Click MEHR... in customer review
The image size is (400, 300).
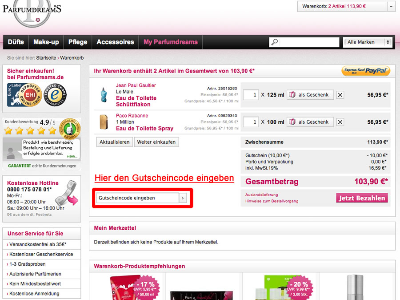point(72,156)
